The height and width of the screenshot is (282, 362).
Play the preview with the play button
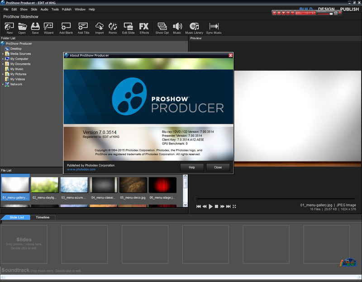pos(210,207)
